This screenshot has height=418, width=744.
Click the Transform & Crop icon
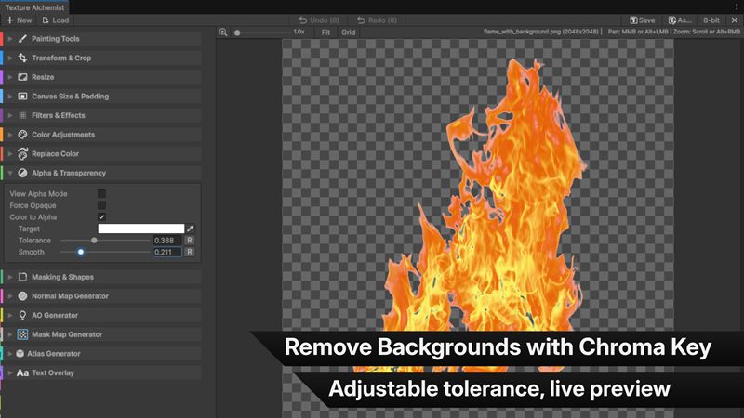(x=22, y=58)
